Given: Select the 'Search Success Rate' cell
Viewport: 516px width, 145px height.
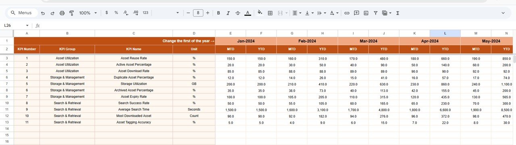Looking at the screenshot, I should click(134, 103).
